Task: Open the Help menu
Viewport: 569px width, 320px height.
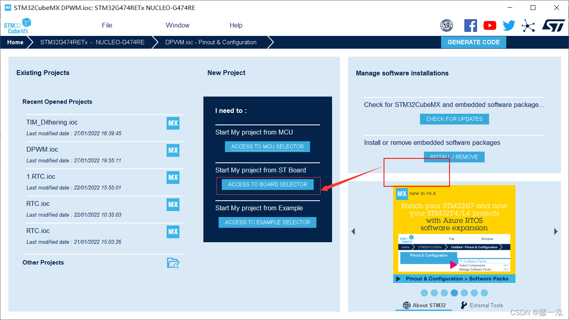Action: point(236,25)
